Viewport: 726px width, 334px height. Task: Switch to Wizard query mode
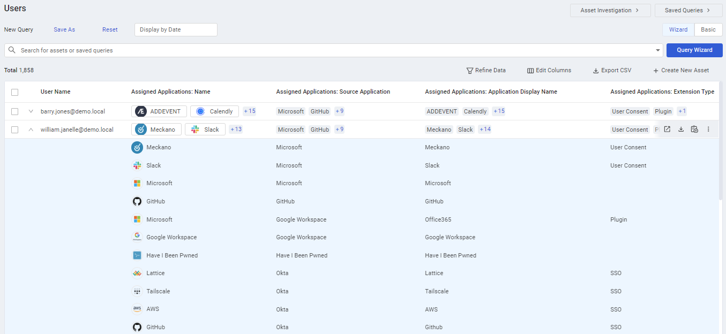pos(678,29)
